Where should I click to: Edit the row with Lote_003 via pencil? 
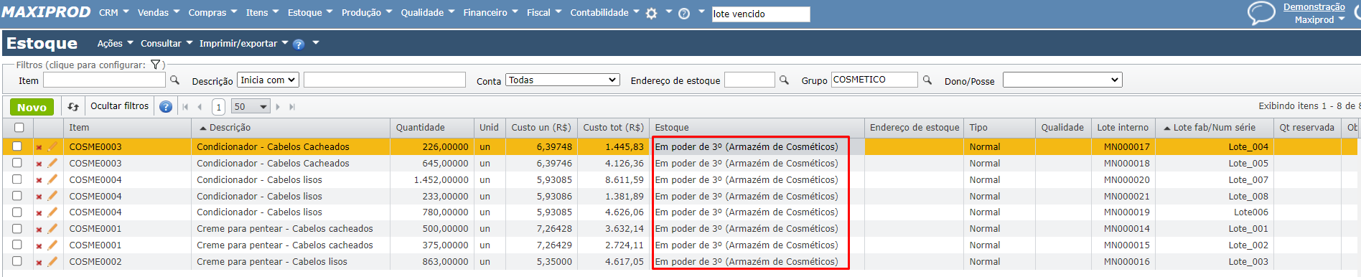point(52,261)
